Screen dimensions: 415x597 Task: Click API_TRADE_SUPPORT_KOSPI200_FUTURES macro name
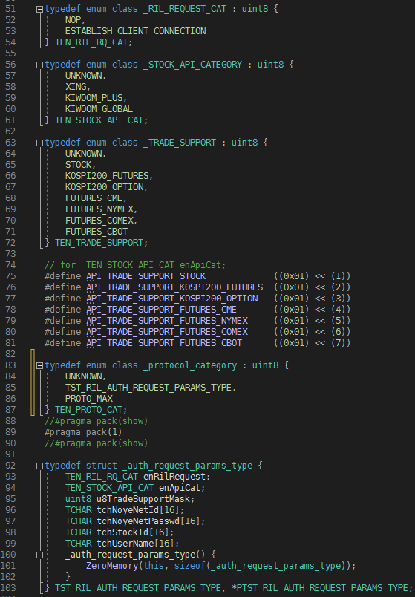tap(174, 287)
